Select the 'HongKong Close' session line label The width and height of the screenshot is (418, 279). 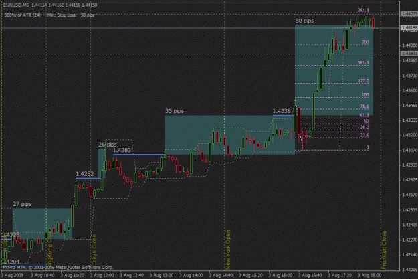click(50, 250)
